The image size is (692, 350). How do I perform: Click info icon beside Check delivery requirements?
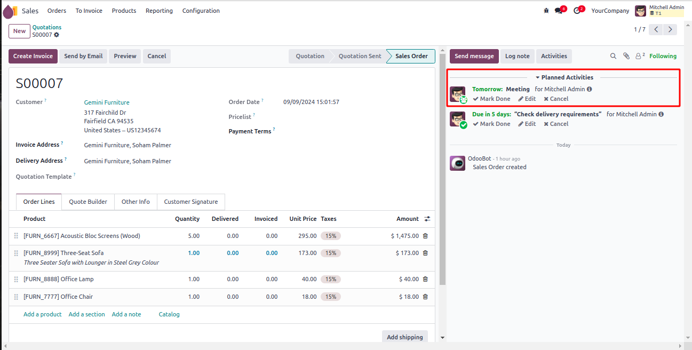[661, 114]
